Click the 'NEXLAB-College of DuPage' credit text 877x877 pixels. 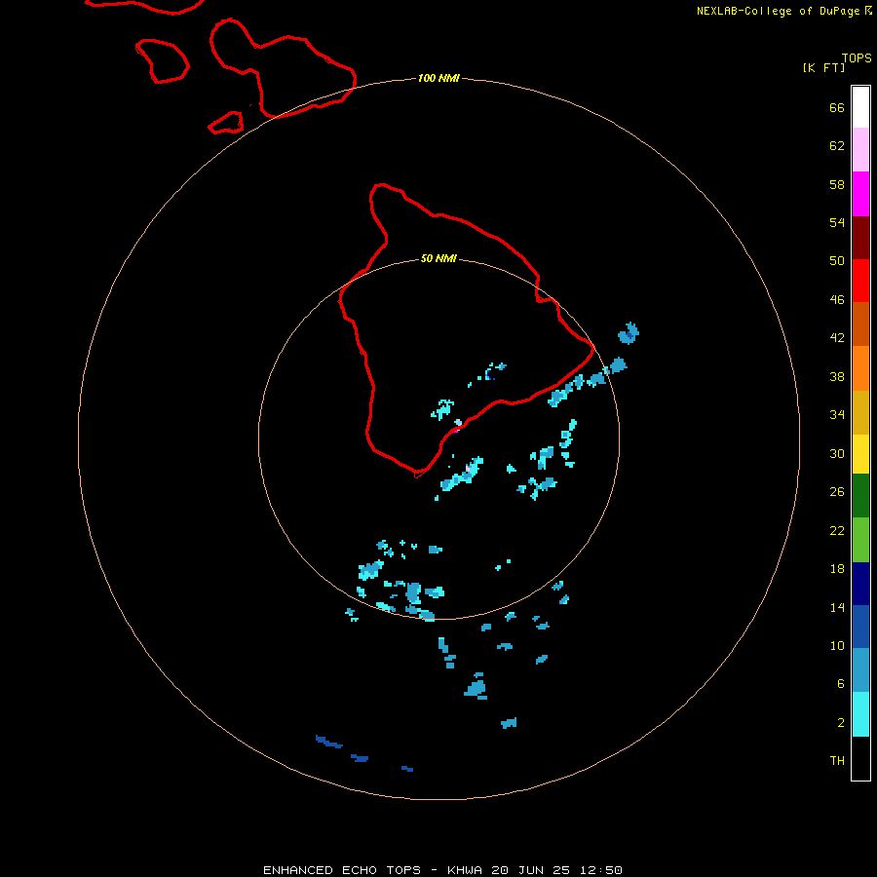coord(780,11)
